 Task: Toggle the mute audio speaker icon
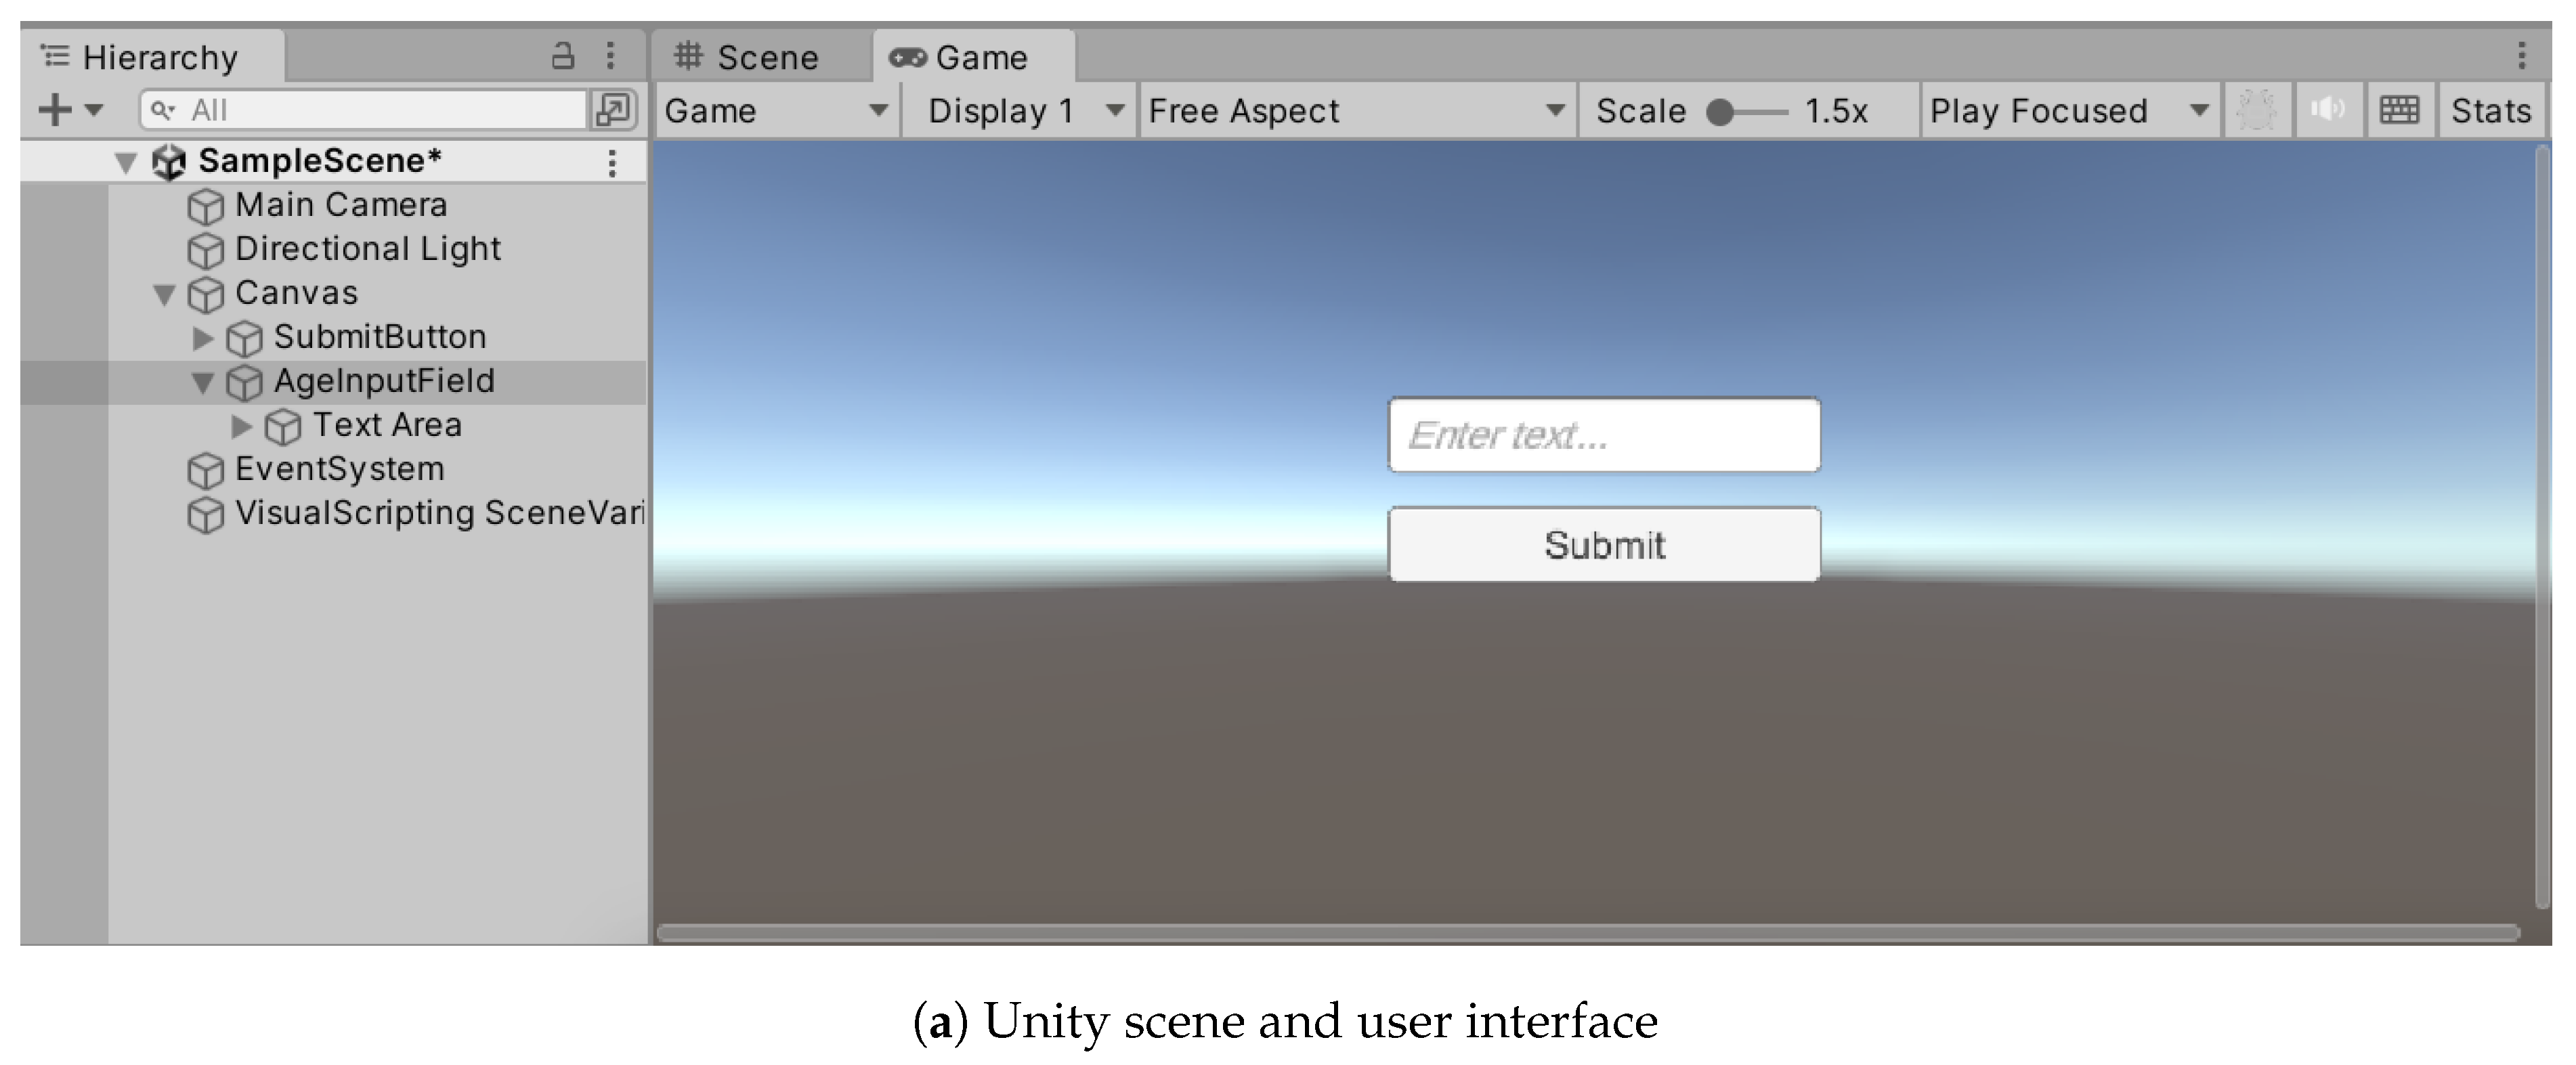click(x=2327, y=110)
